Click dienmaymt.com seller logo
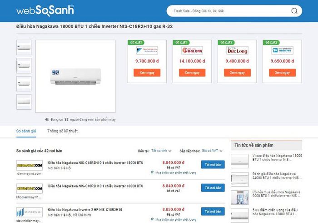 30,165
